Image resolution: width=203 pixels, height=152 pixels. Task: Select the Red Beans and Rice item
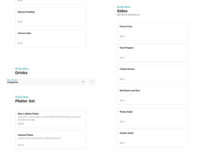pos(152,96)
